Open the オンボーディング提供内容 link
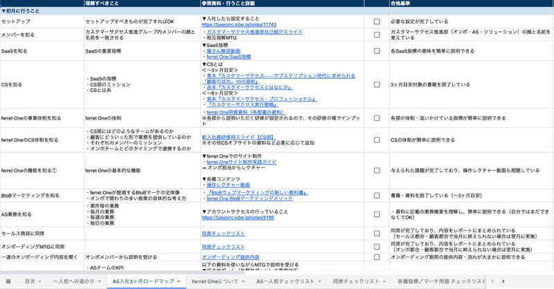 (x=231, y=257)
